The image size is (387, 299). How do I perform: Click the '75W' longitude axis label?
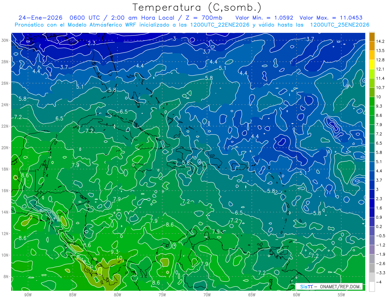pos(162,295)
